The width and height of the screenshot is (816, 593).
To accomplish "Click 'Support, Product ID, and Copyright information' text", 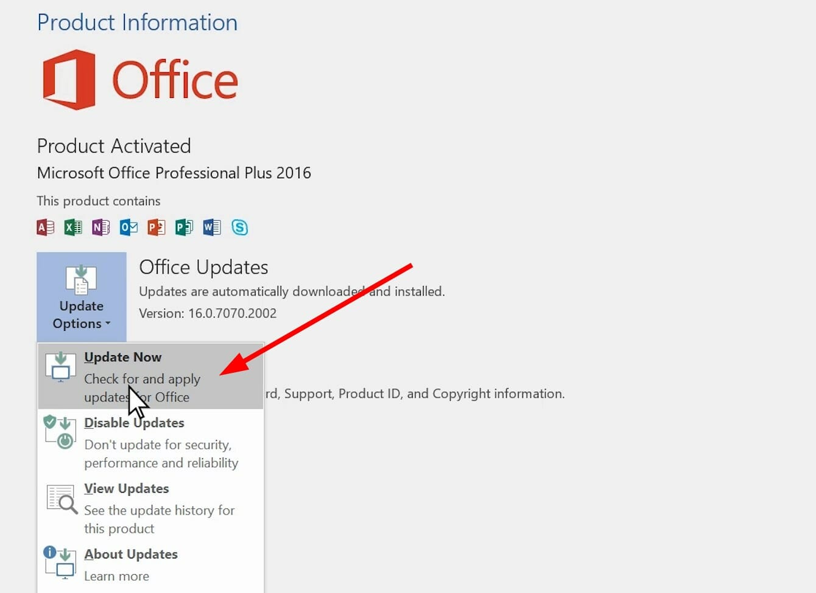I will pos(424,394).
